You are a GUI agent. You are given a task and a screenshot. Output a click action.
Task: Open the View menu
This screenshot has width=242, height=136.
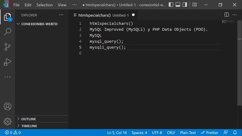[62, 5]
